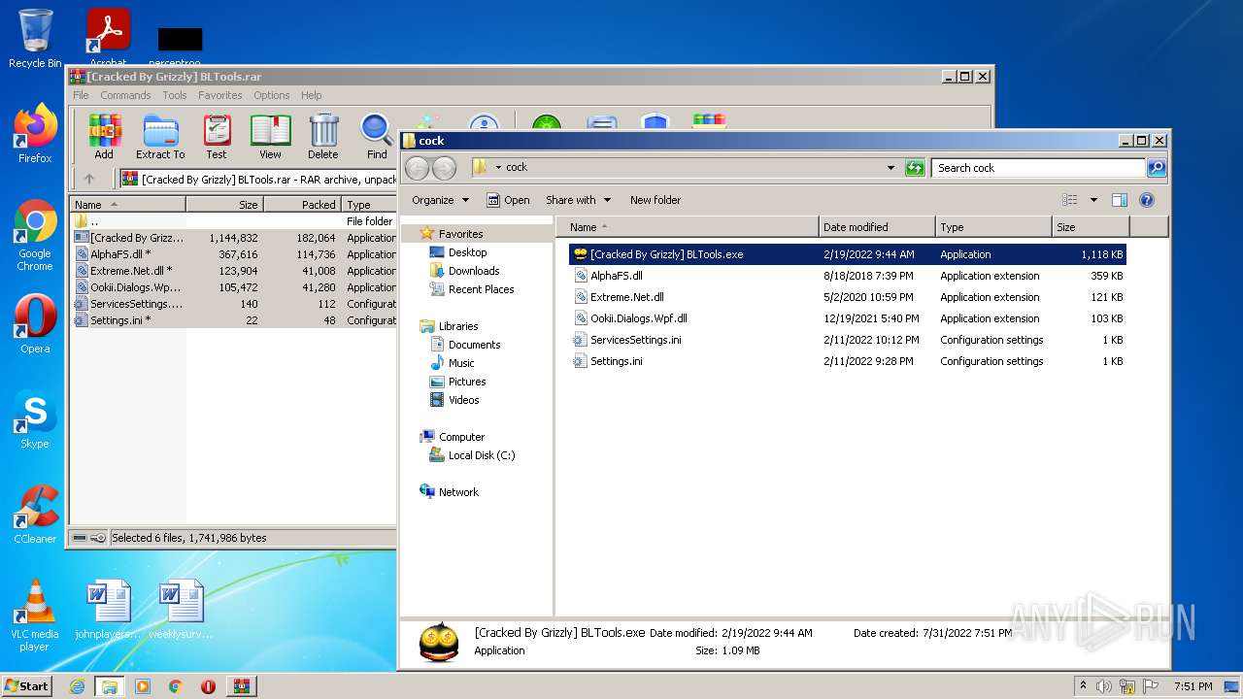Sort WinRAR list by Packed column
1243x699 pixels.
click(x=302, y=205)
